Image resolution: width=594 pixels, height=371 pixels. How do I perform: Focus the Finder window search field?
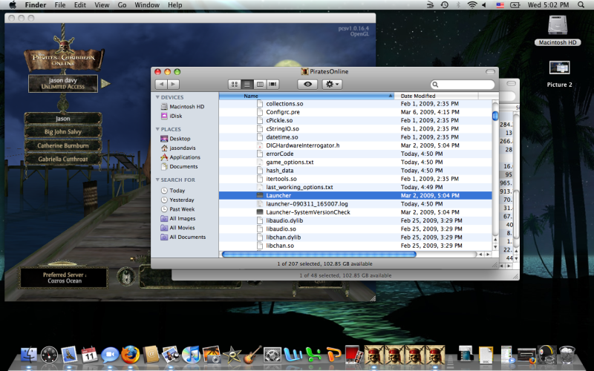coord(463,85)
